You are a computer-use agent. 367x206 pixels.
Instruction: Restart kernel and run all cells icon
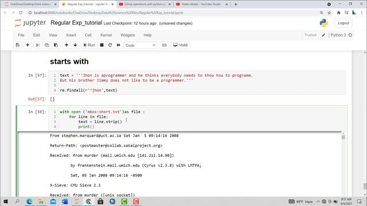pos(119,45)
